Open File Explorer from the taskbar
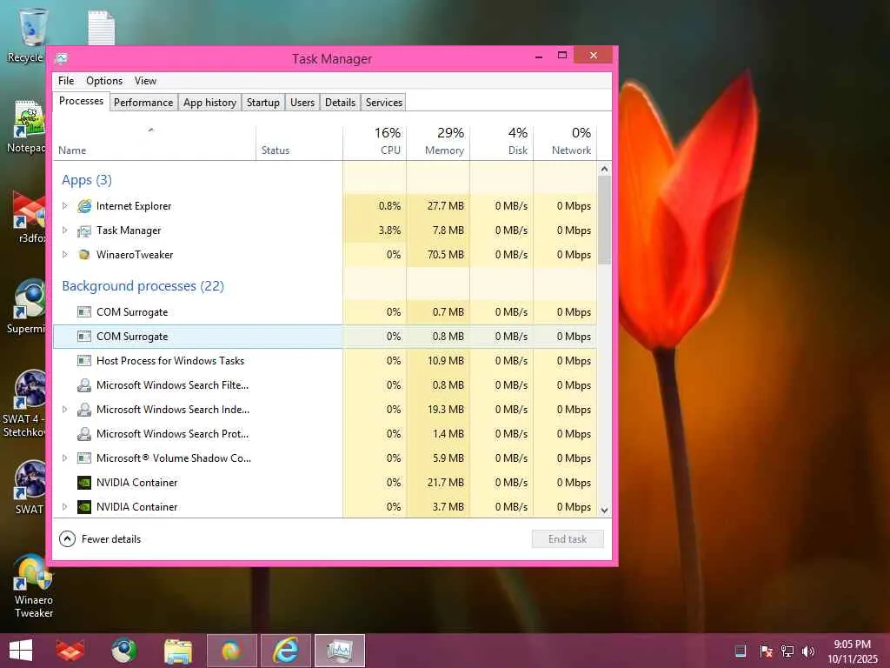The height and width of the screenshot is (668, 890). click(x=177, y=651)
